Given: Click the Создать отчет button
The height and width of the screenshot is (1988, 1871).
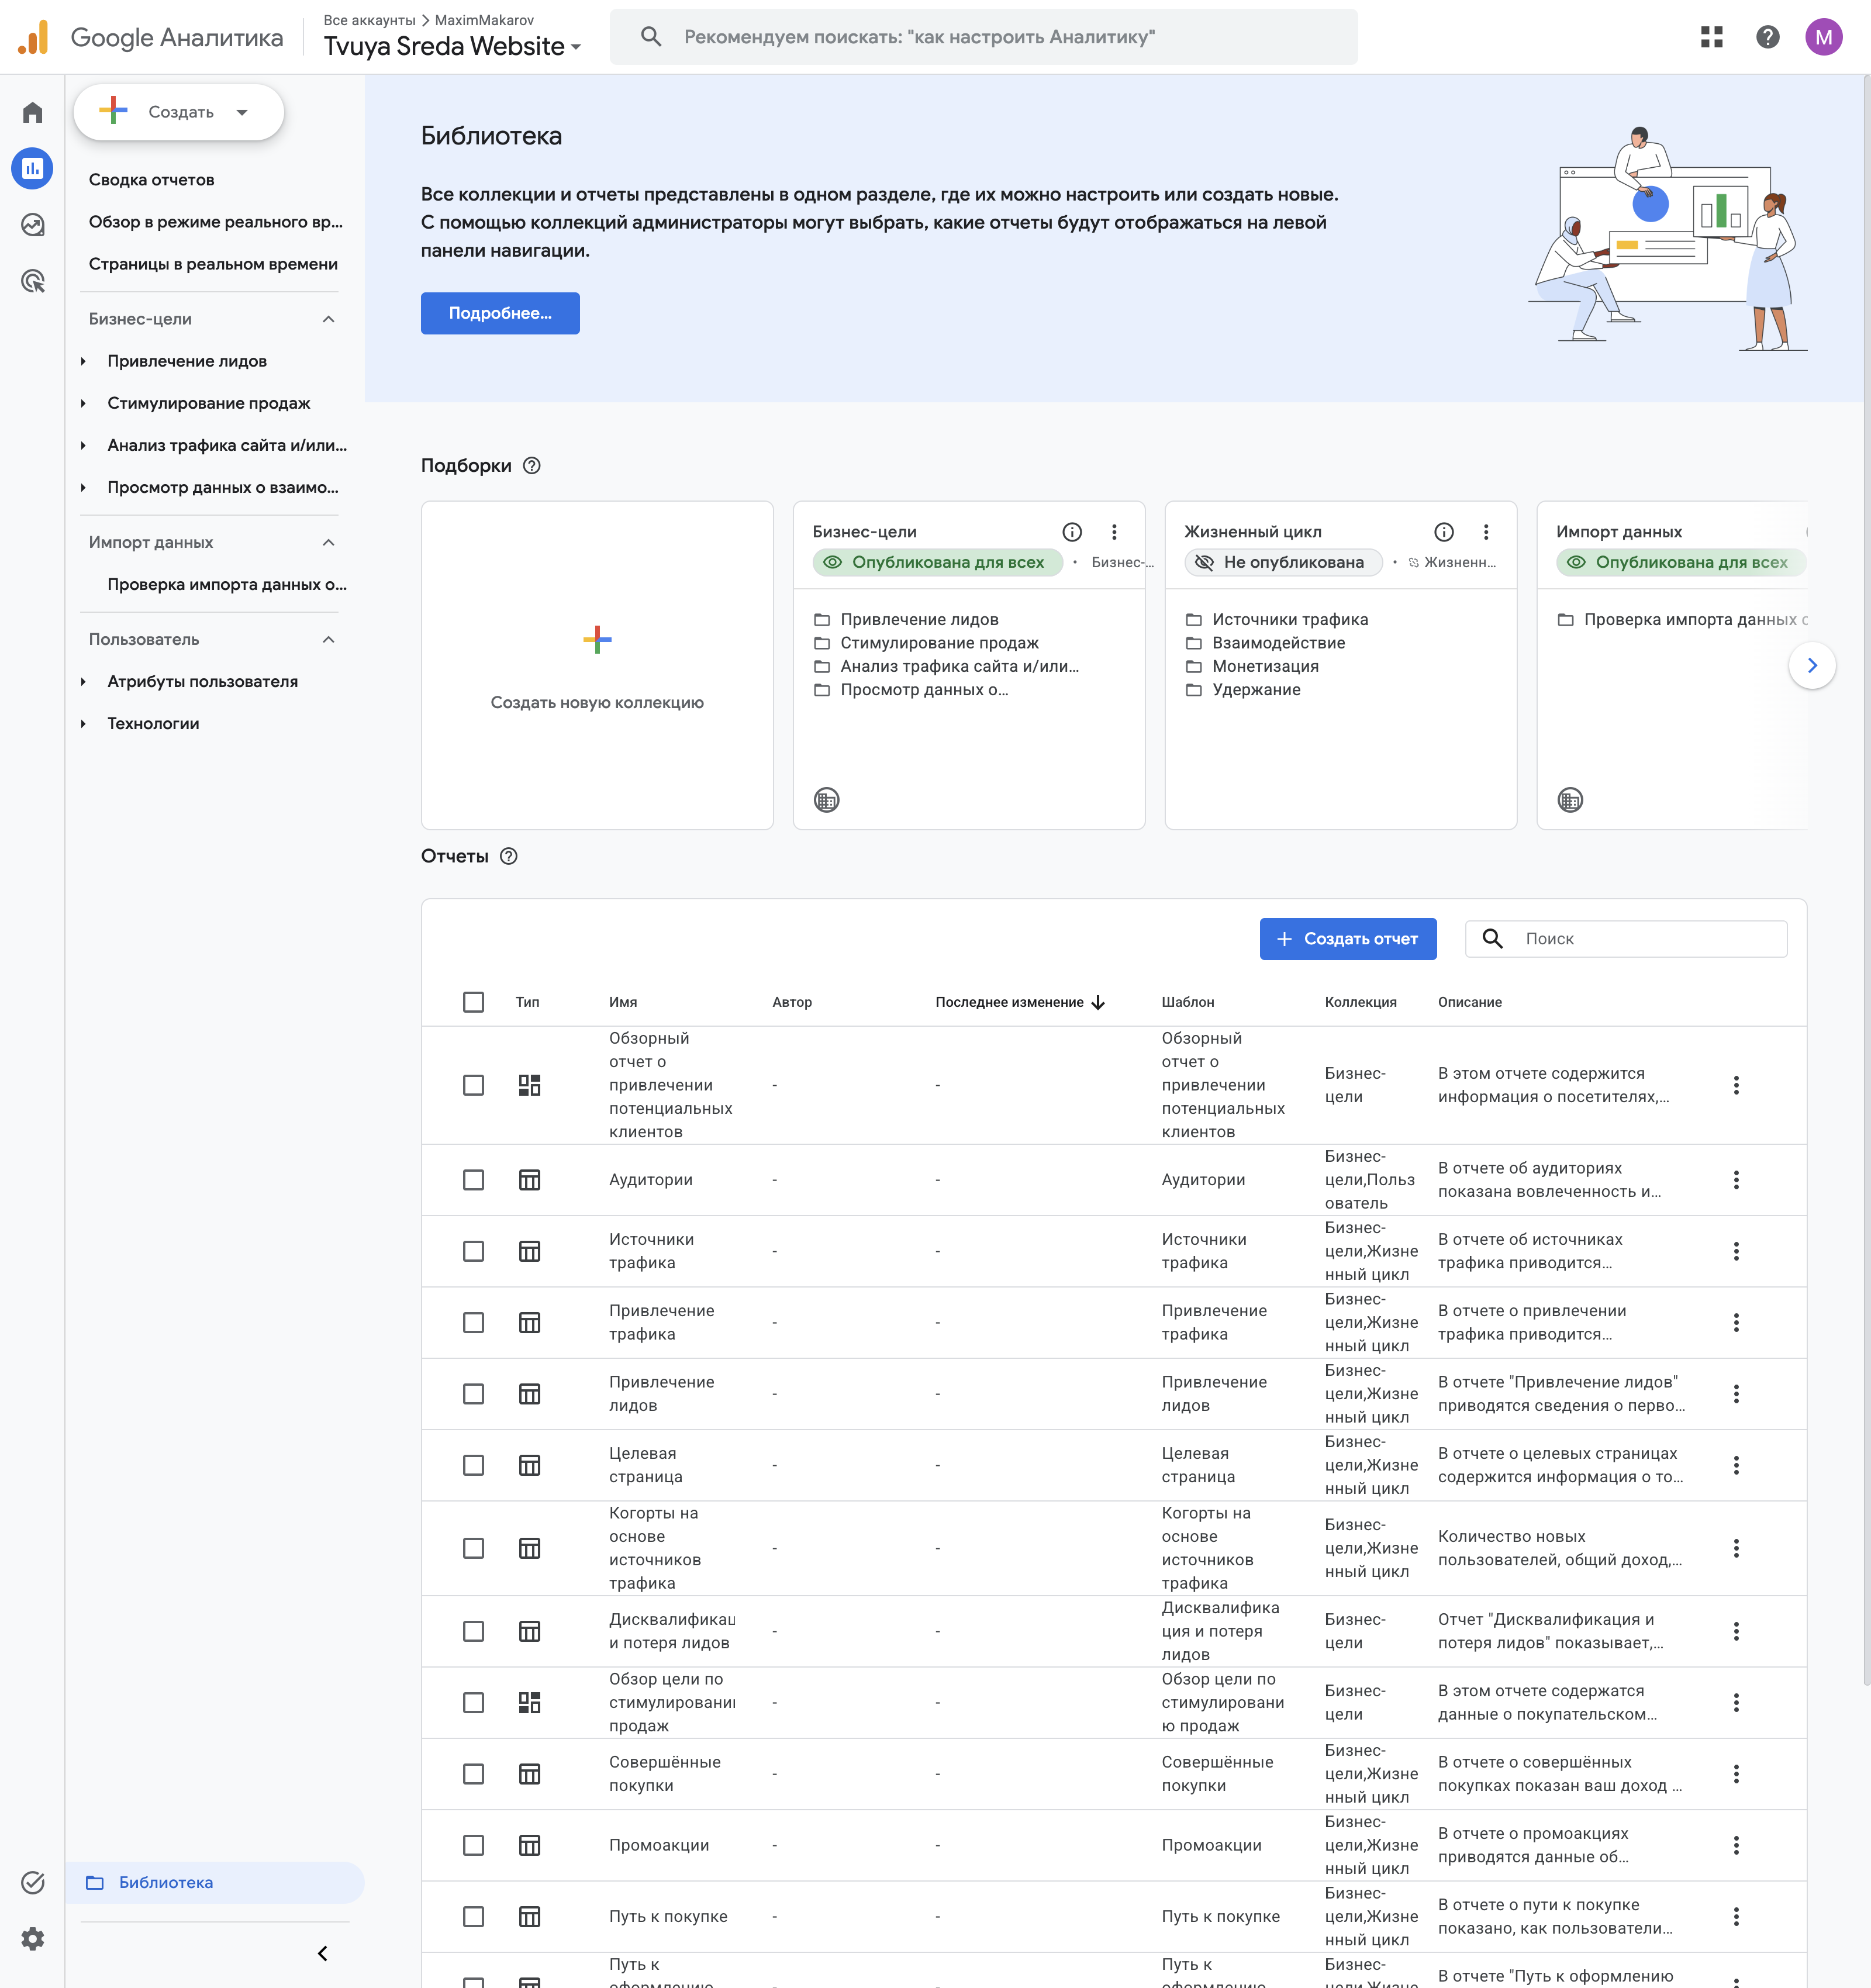Looking at the screenshot, I should (1347, 939).
